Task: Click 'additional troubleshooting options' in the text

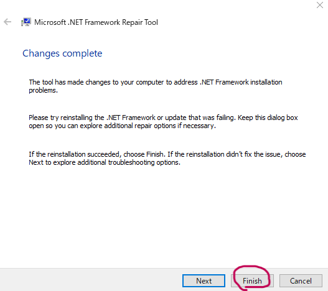Action: tap(129, 162)
